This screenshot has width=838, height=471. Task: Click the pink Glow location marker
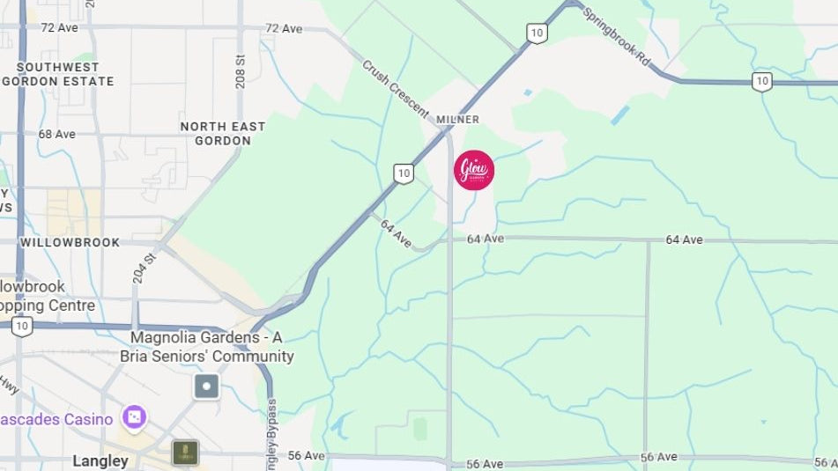[474, 170]
